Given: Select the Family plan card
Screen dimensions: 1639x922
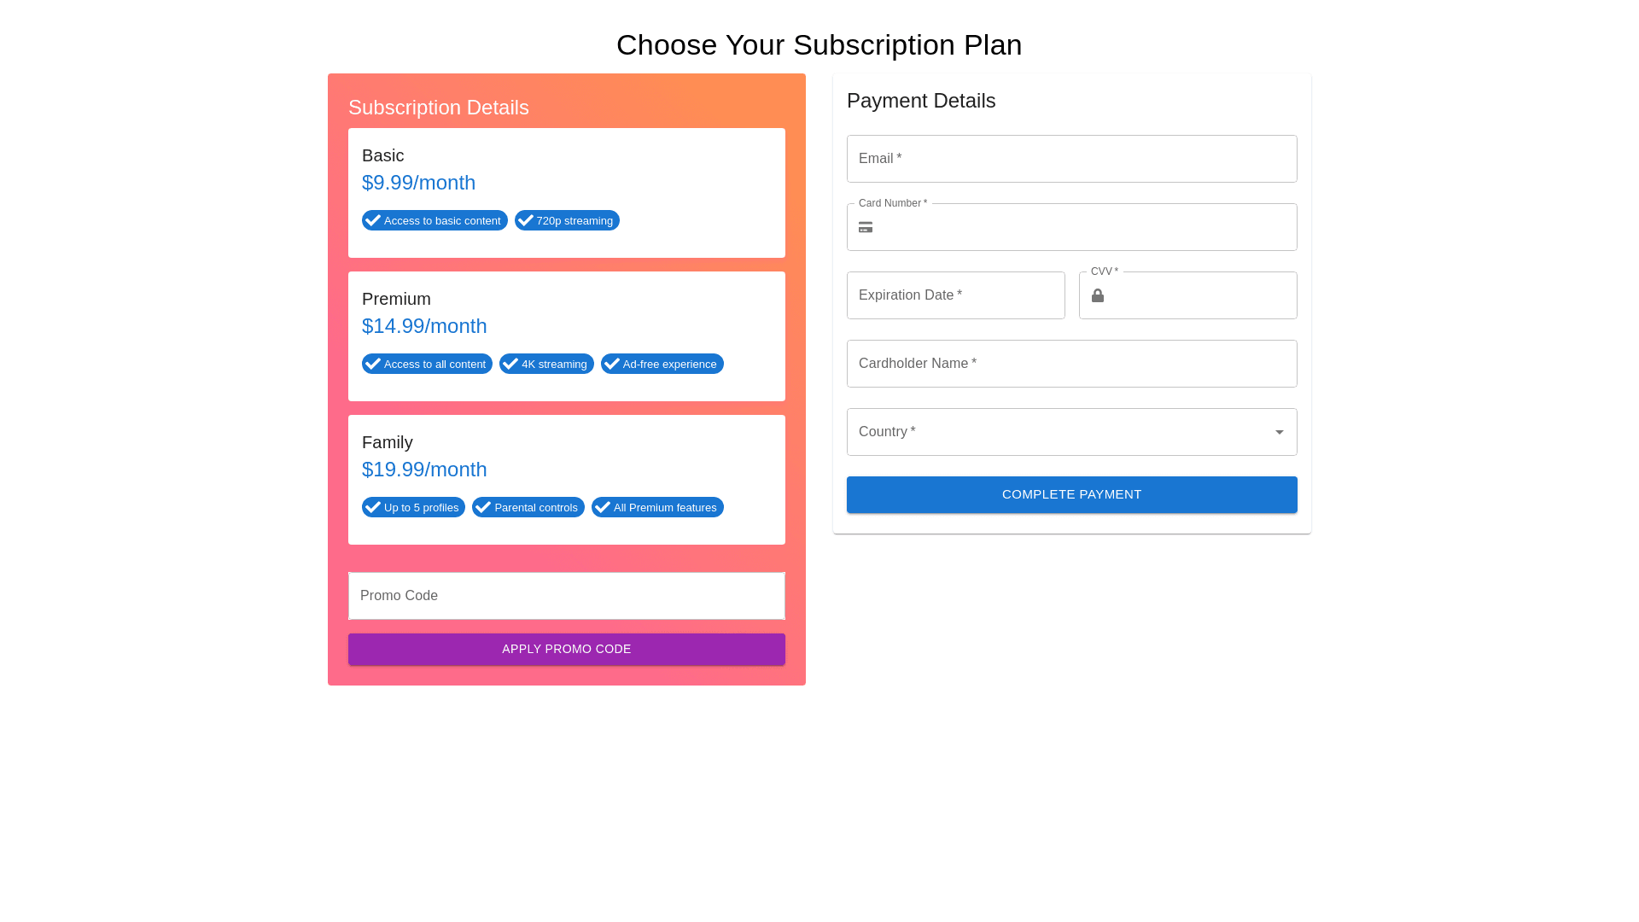Looking at the screenshot, I should click(566, 462).
